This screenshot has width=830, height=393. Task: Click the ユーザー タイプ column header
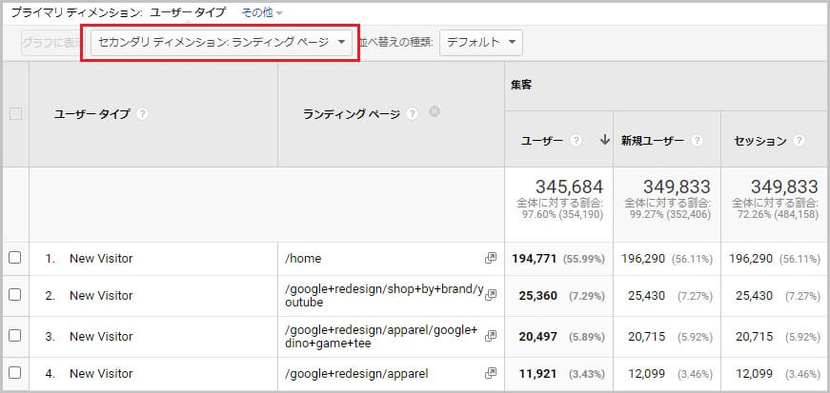pyautogui.click(x=91, y=114)
